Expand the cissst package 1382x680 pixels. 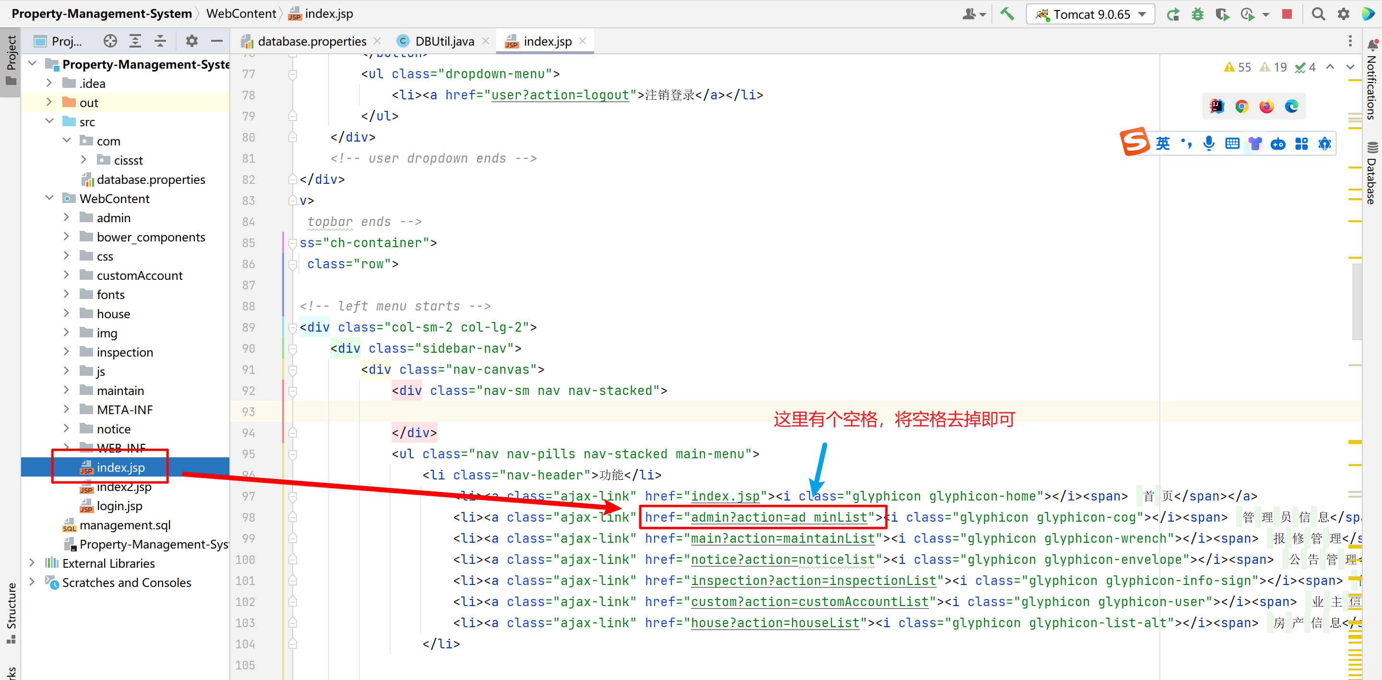83,159
